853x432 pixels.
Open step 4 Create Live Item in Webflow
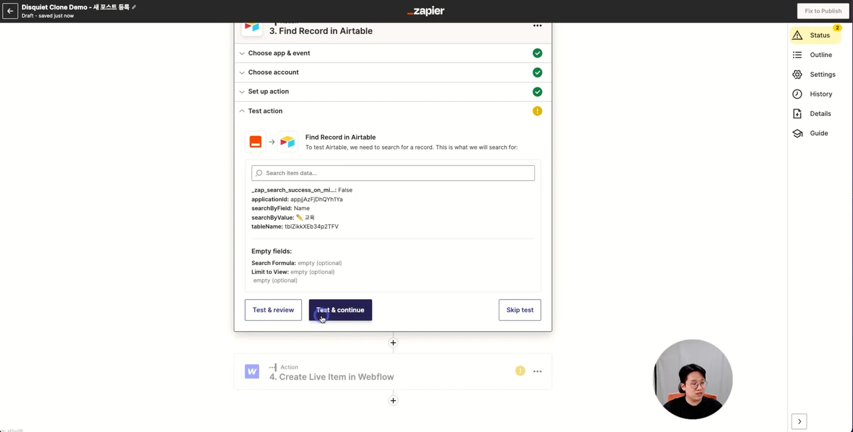tap(392, 371)
